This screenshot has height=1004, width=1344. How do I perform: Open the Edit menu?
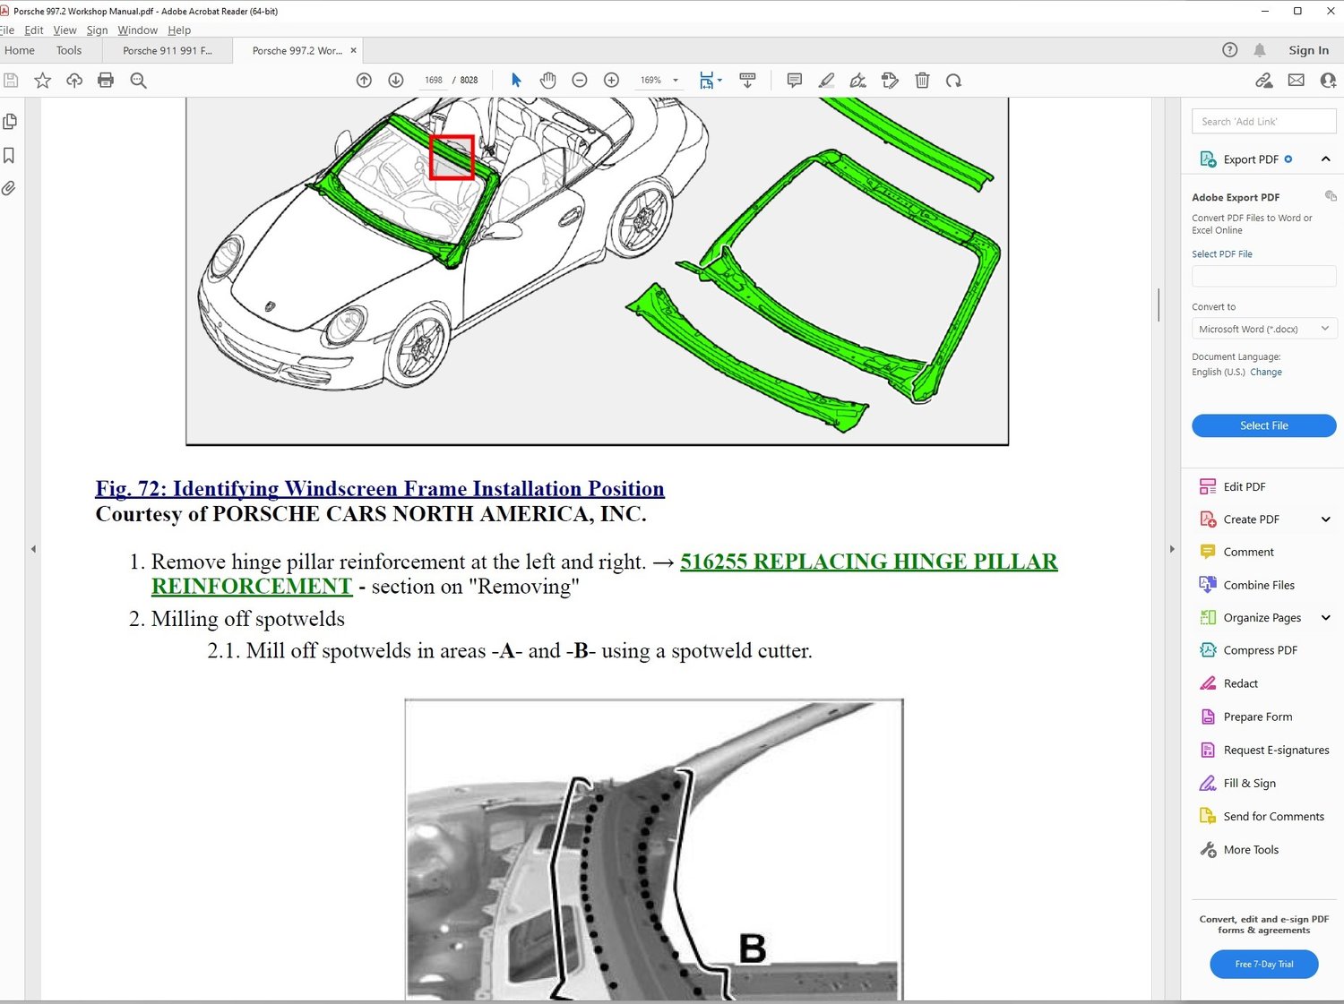pos(34,30)
